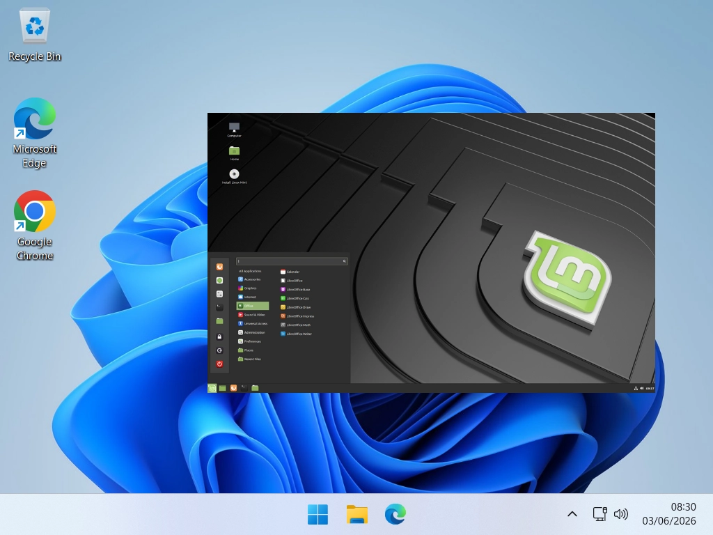This screenshot has height=535, width=713.
Task: Launch Terminal from the menu favorites sidebar
Action: point(219,307)
